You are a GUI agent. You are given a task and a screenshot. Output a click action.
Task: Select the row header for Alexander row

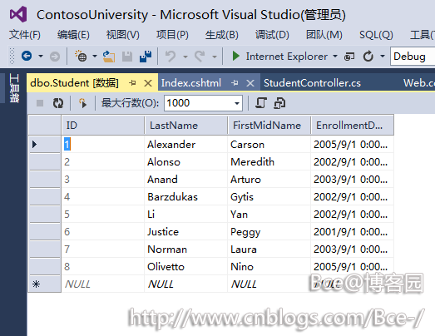[x=45, y=144]
